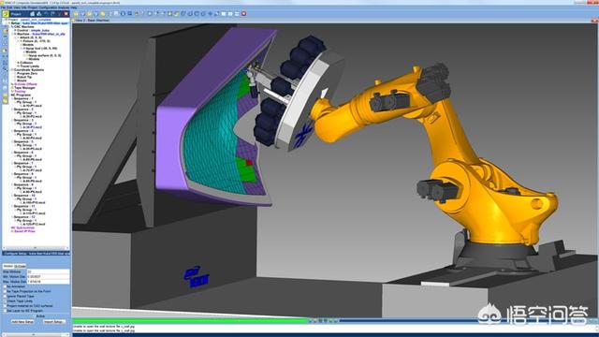Toggle Check Tape Limits checkbox
This screenshot has width=599, height=337.
[x=6, y=301]
